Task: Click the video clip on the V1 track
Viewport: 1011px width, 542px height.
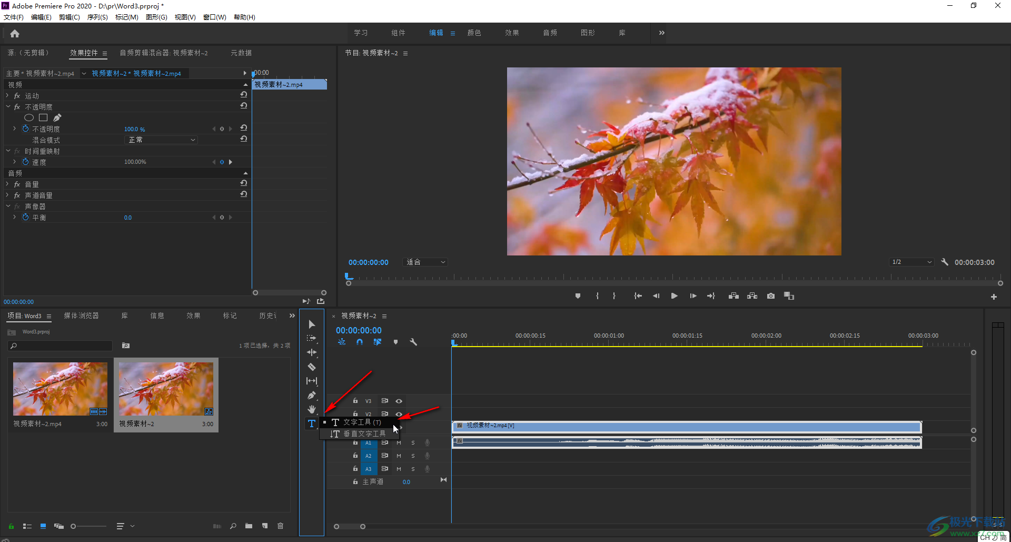Action: point(687,426)
